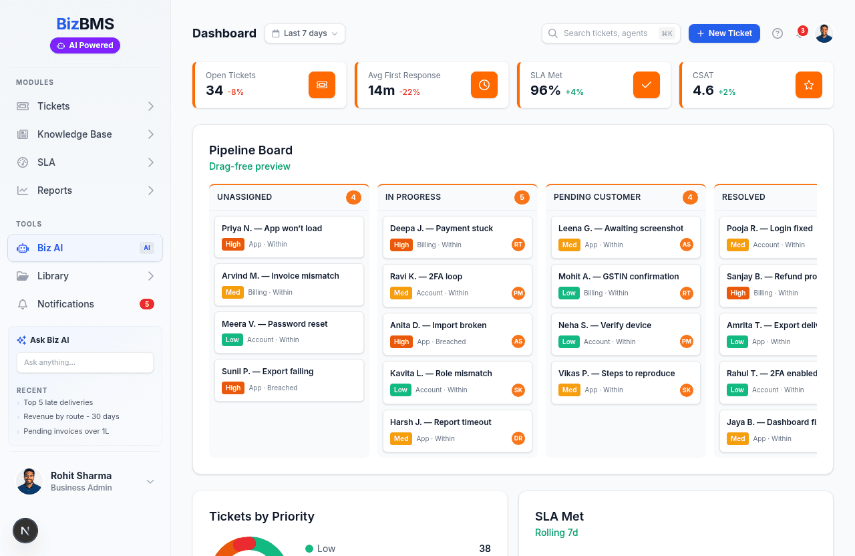Click the round N logo button
This screenshot has width=855, height=556.
coord(25,531)
